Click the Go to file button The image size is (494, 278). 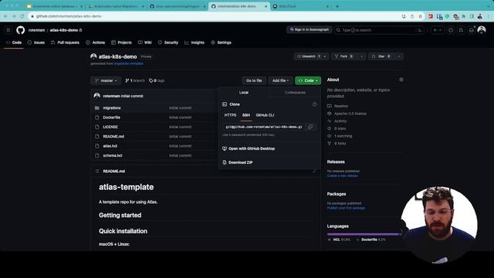tap(254, 80)
